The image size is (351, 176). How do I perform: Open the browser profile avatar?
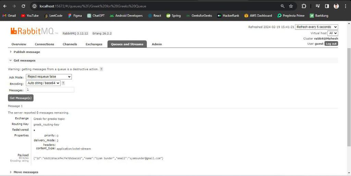click(x=336, y=6)
